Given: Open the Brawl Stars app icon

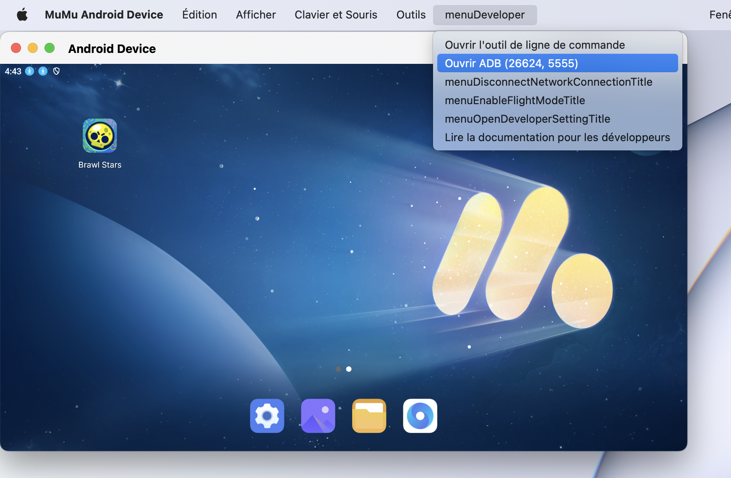Looking at the screenshot, I should coord(100,136).
